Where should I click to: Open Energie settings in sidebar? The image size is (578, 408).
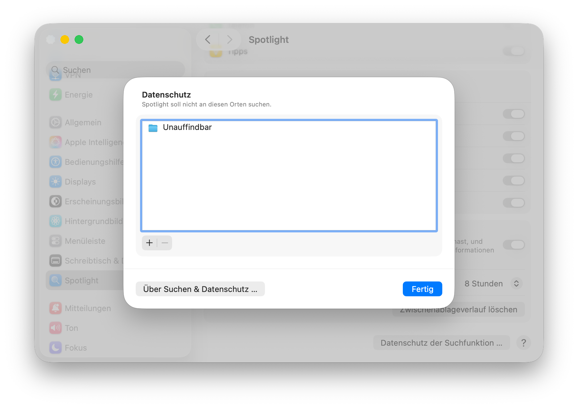(x=78, y=95)
